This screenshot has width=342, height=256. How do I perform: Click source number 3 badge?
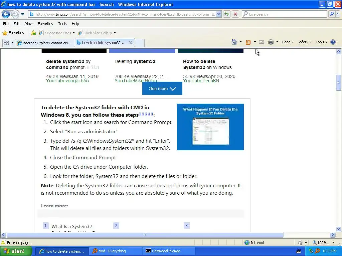186,226
